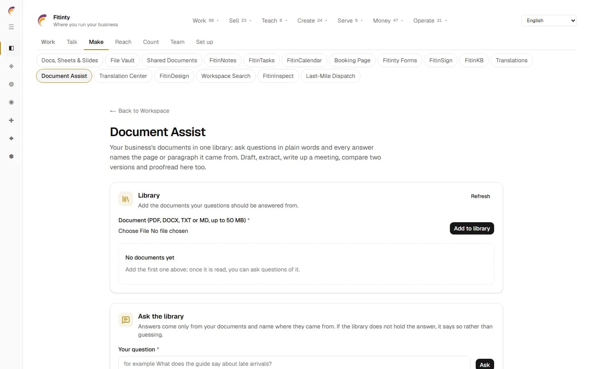This screenshot has height=369, width=590.
Task: Go Back to Workspace
Action: click(x=139, y=111)
